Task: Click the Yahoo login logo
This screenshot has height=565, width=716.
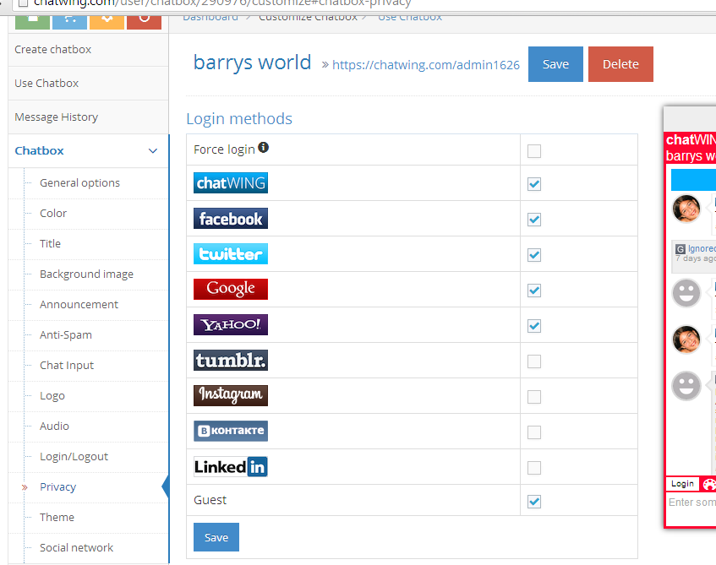Action: pyautogui.click(x=230, y=325)
